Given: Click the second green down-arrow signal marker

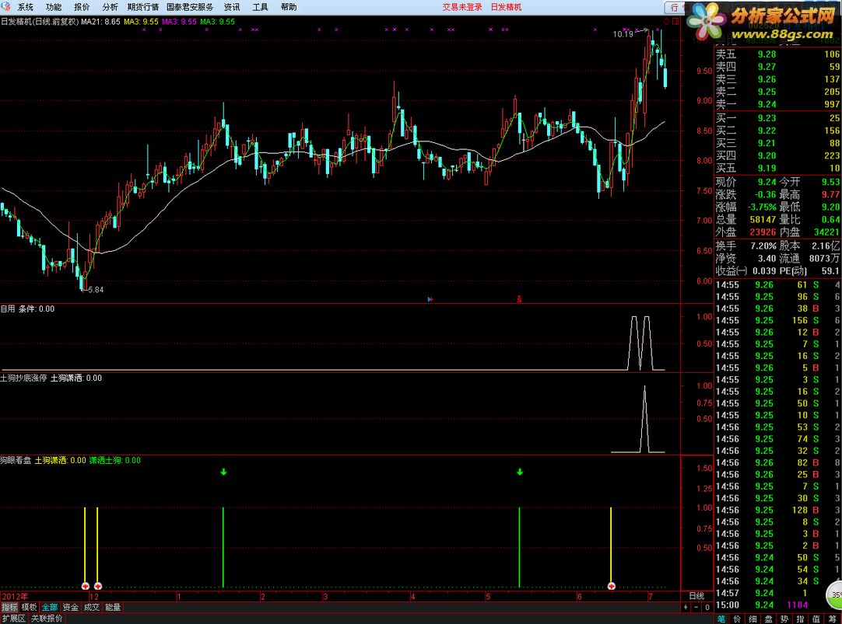Looking at the screenshot, I should pos(520,472).
